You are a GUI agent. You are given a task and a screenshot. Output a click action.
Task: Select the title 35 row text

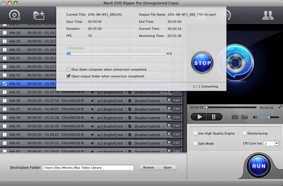pos(15,92)
